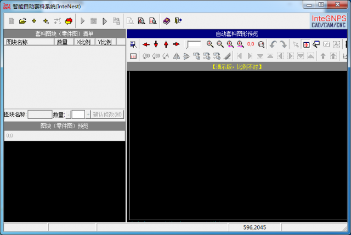351x235 pixels.
Task: Pan the preview left with red arrow
Action: (x=146, y=44)
